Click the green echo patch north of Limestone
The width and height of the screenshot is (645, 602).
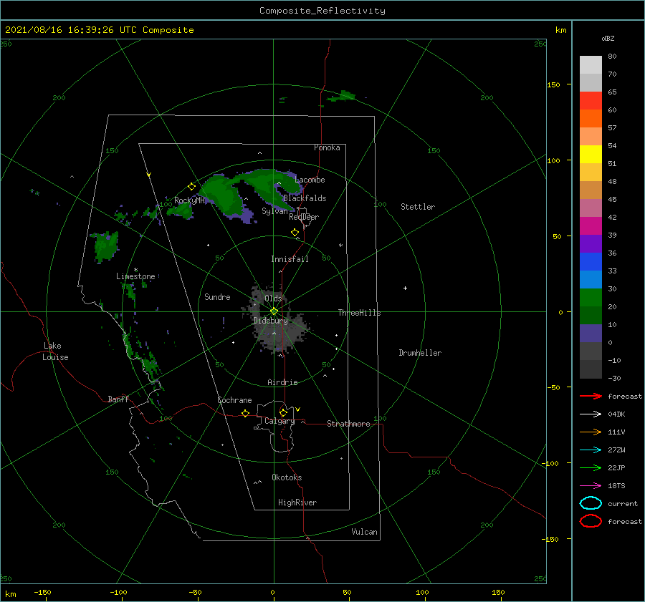click(x=106, y=246)
